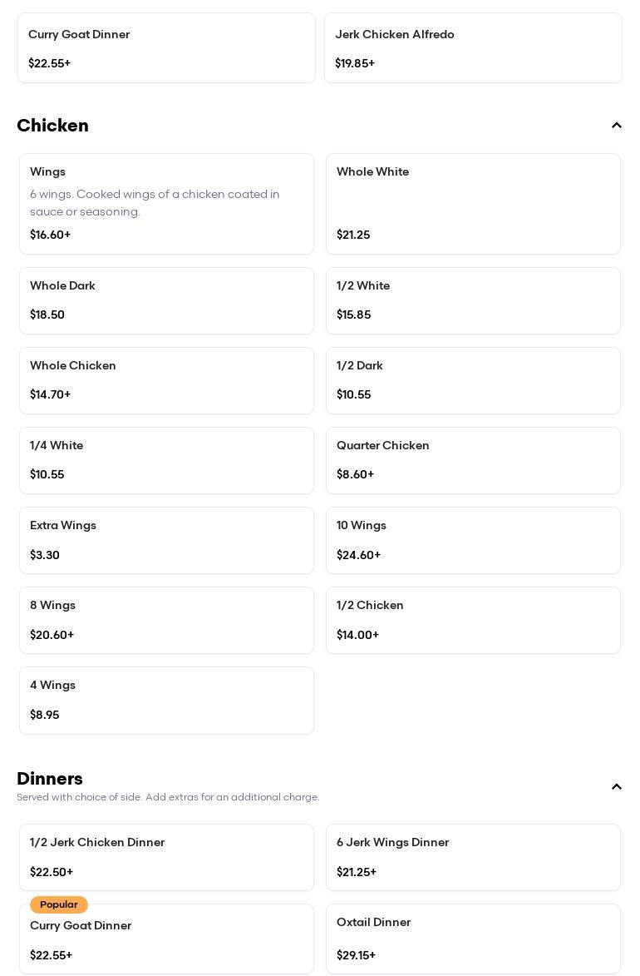Image resolution: width=640 pixels, height=976 pixels.
Task: Choose the 8 Wings item
Action: coord(166,620)
